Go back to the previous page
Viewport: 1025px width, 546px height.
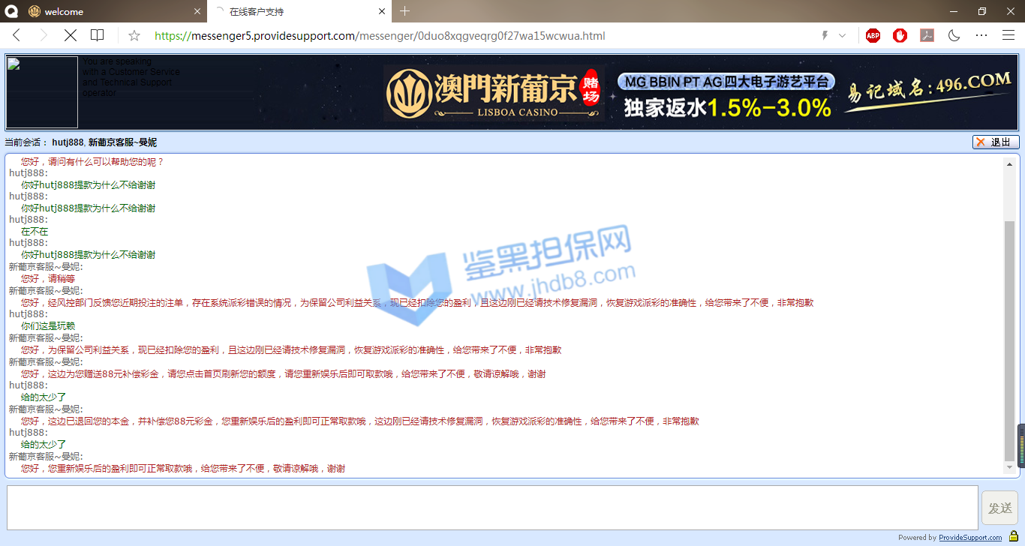[17, 35]
